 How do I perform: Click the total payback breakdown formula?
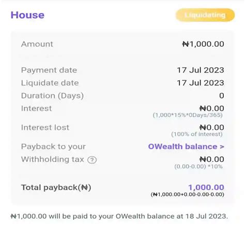[188, 194]
